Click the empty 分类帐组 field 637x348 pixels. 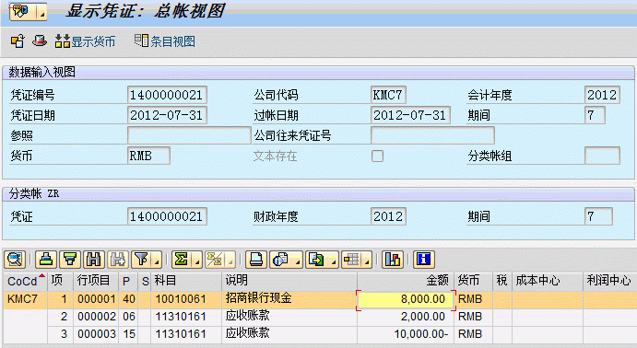click(x=602, y=156)
